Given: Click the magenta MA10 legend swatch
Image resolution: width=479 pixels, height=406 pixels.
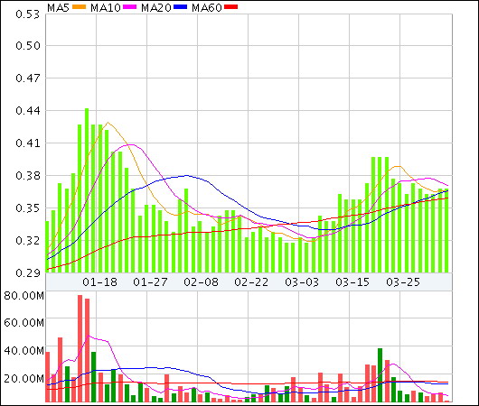Looking at the screenshot, I should pos(129,7).
